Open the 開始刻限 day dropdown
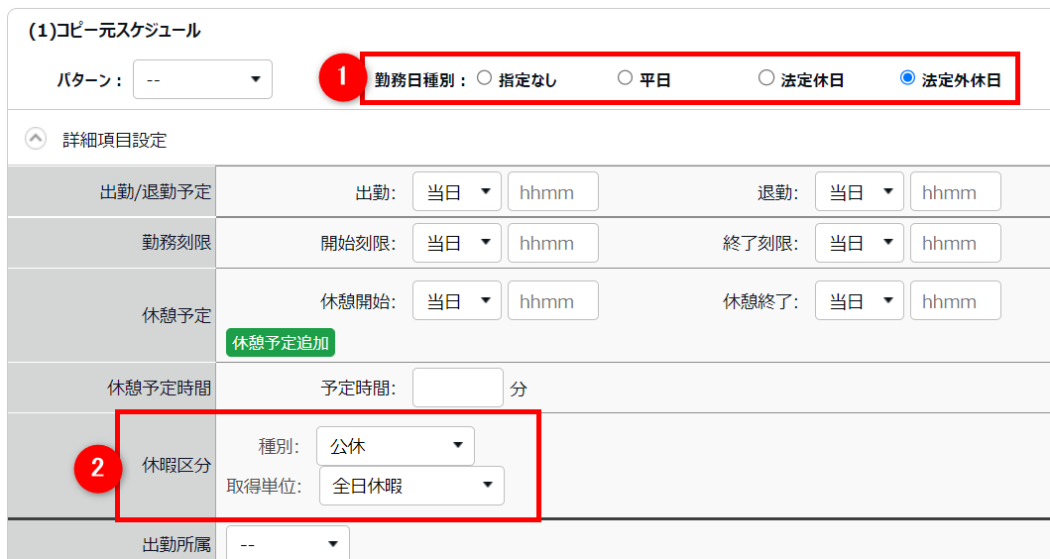 [x=457, y=243]
